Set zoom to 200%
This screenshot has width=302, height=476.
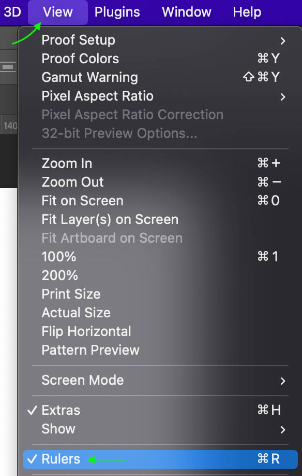(x=59, y=275)
